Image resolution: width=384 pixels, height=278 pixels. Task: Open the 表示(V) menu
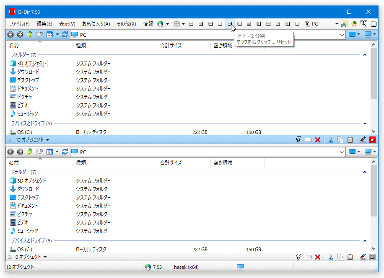pos(67,24)
